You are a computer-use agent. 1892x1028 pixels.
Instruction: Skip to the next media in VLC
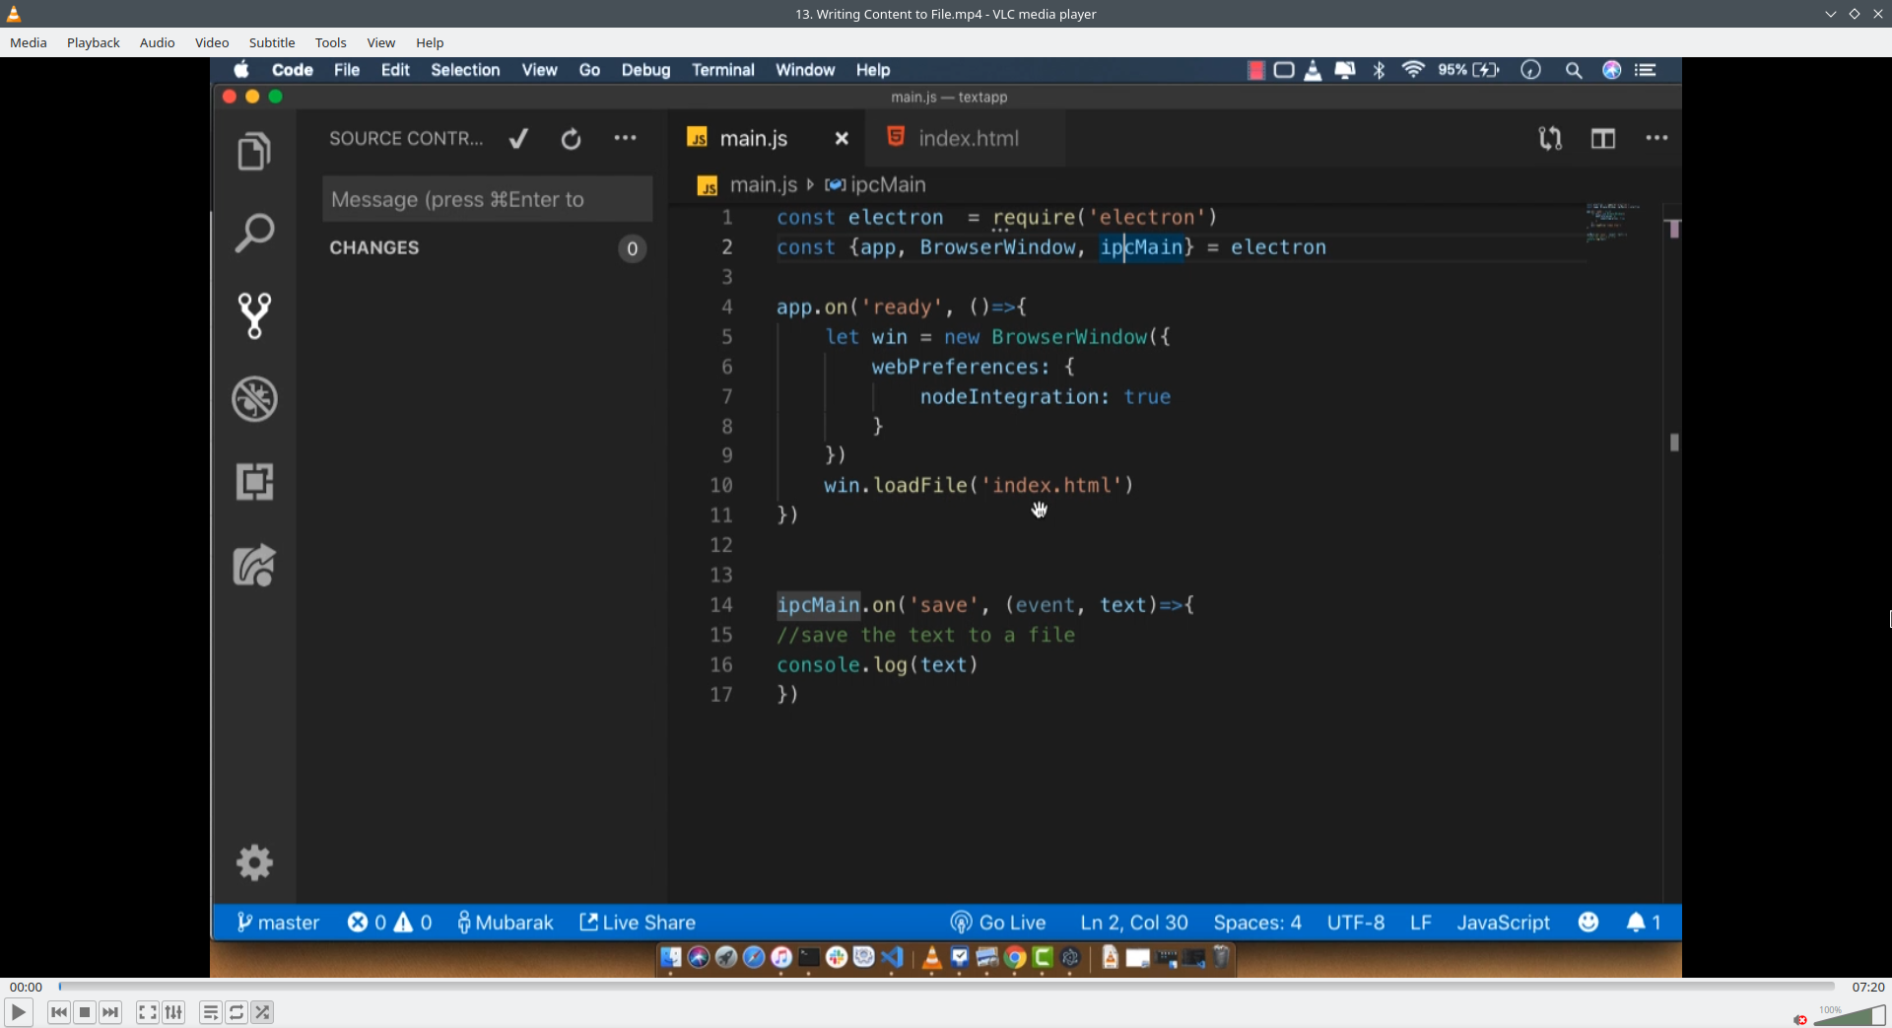(x=110, y=1012)
